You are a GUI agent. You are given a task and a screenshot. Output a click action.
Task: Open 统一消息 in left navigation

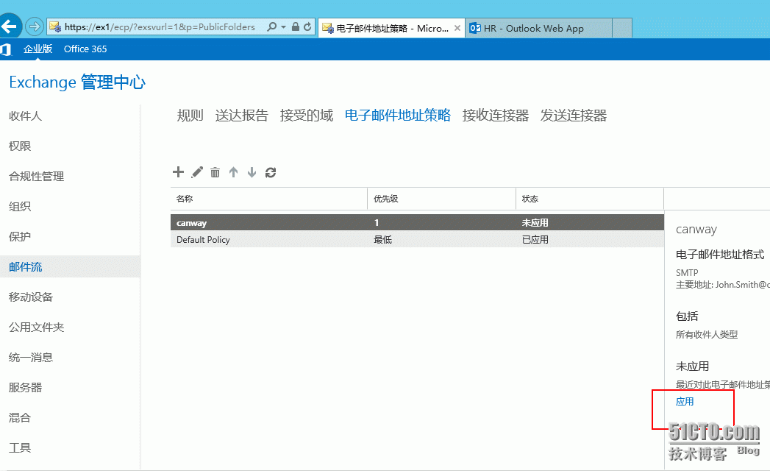31,358
